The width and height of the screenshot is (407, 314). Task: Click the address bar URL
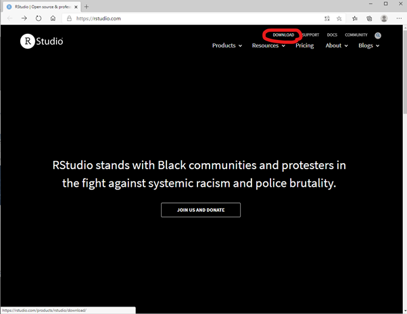pos(99,18)
